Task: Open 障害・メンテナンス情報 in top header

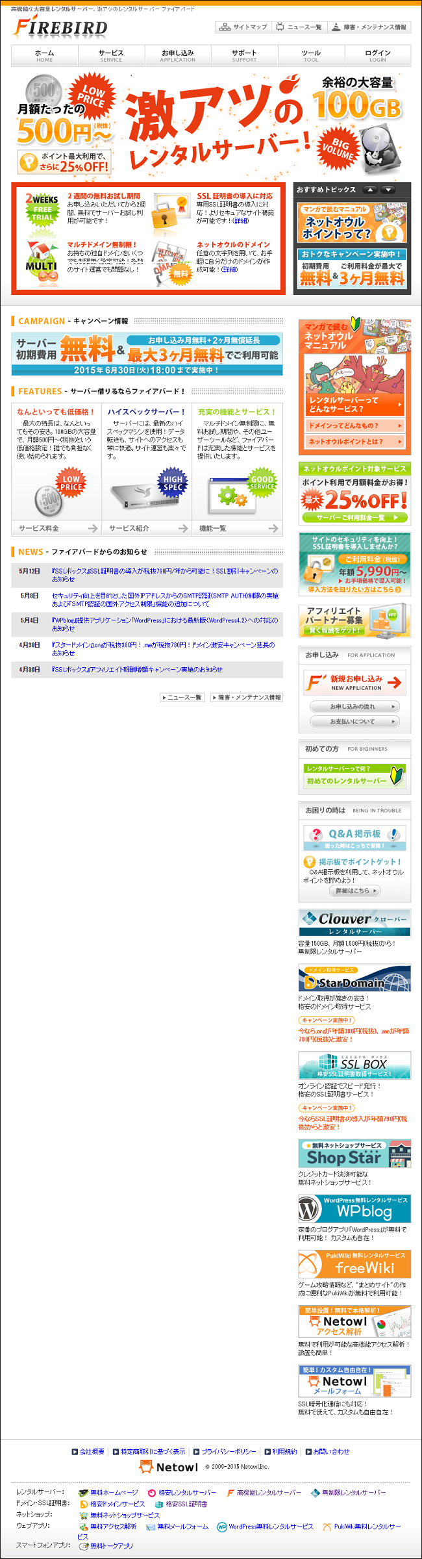Action: pyautogui.click(x=369, y=27)
